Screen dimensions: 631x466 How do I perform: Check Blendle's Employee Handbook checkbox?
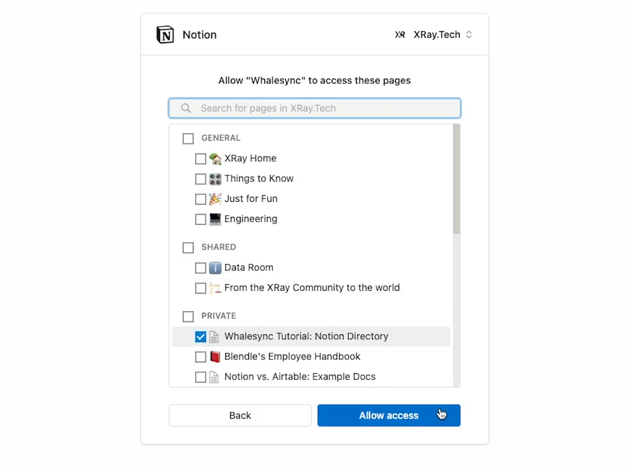coord(200,356)
